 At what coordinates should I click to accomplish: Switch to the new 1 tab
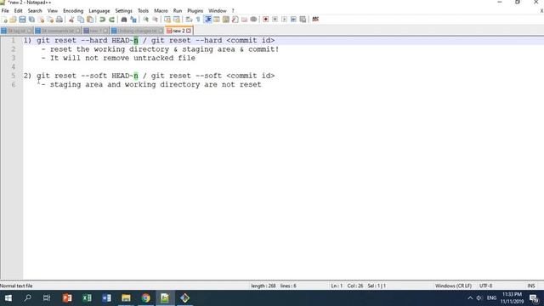pos(96,31)
